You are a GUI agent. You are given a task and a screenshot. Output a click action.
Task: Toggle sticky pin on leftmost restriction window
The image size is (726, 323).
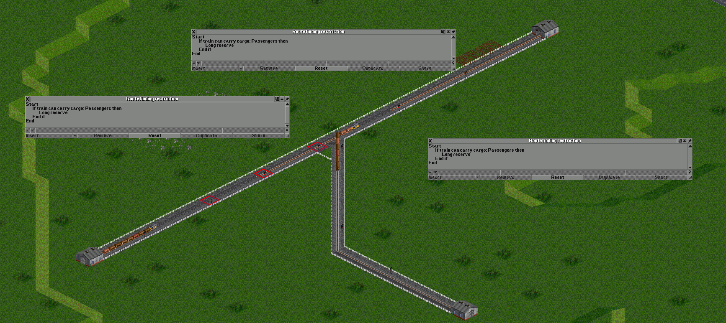point(287,99)
